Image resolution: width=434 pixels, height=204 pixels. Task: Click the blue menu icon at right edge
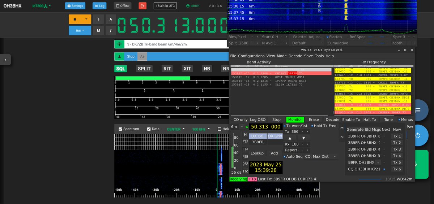[x=418, y=110]
